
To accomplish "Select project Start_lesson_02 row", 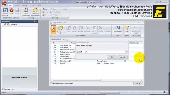I will pos(65,47).
